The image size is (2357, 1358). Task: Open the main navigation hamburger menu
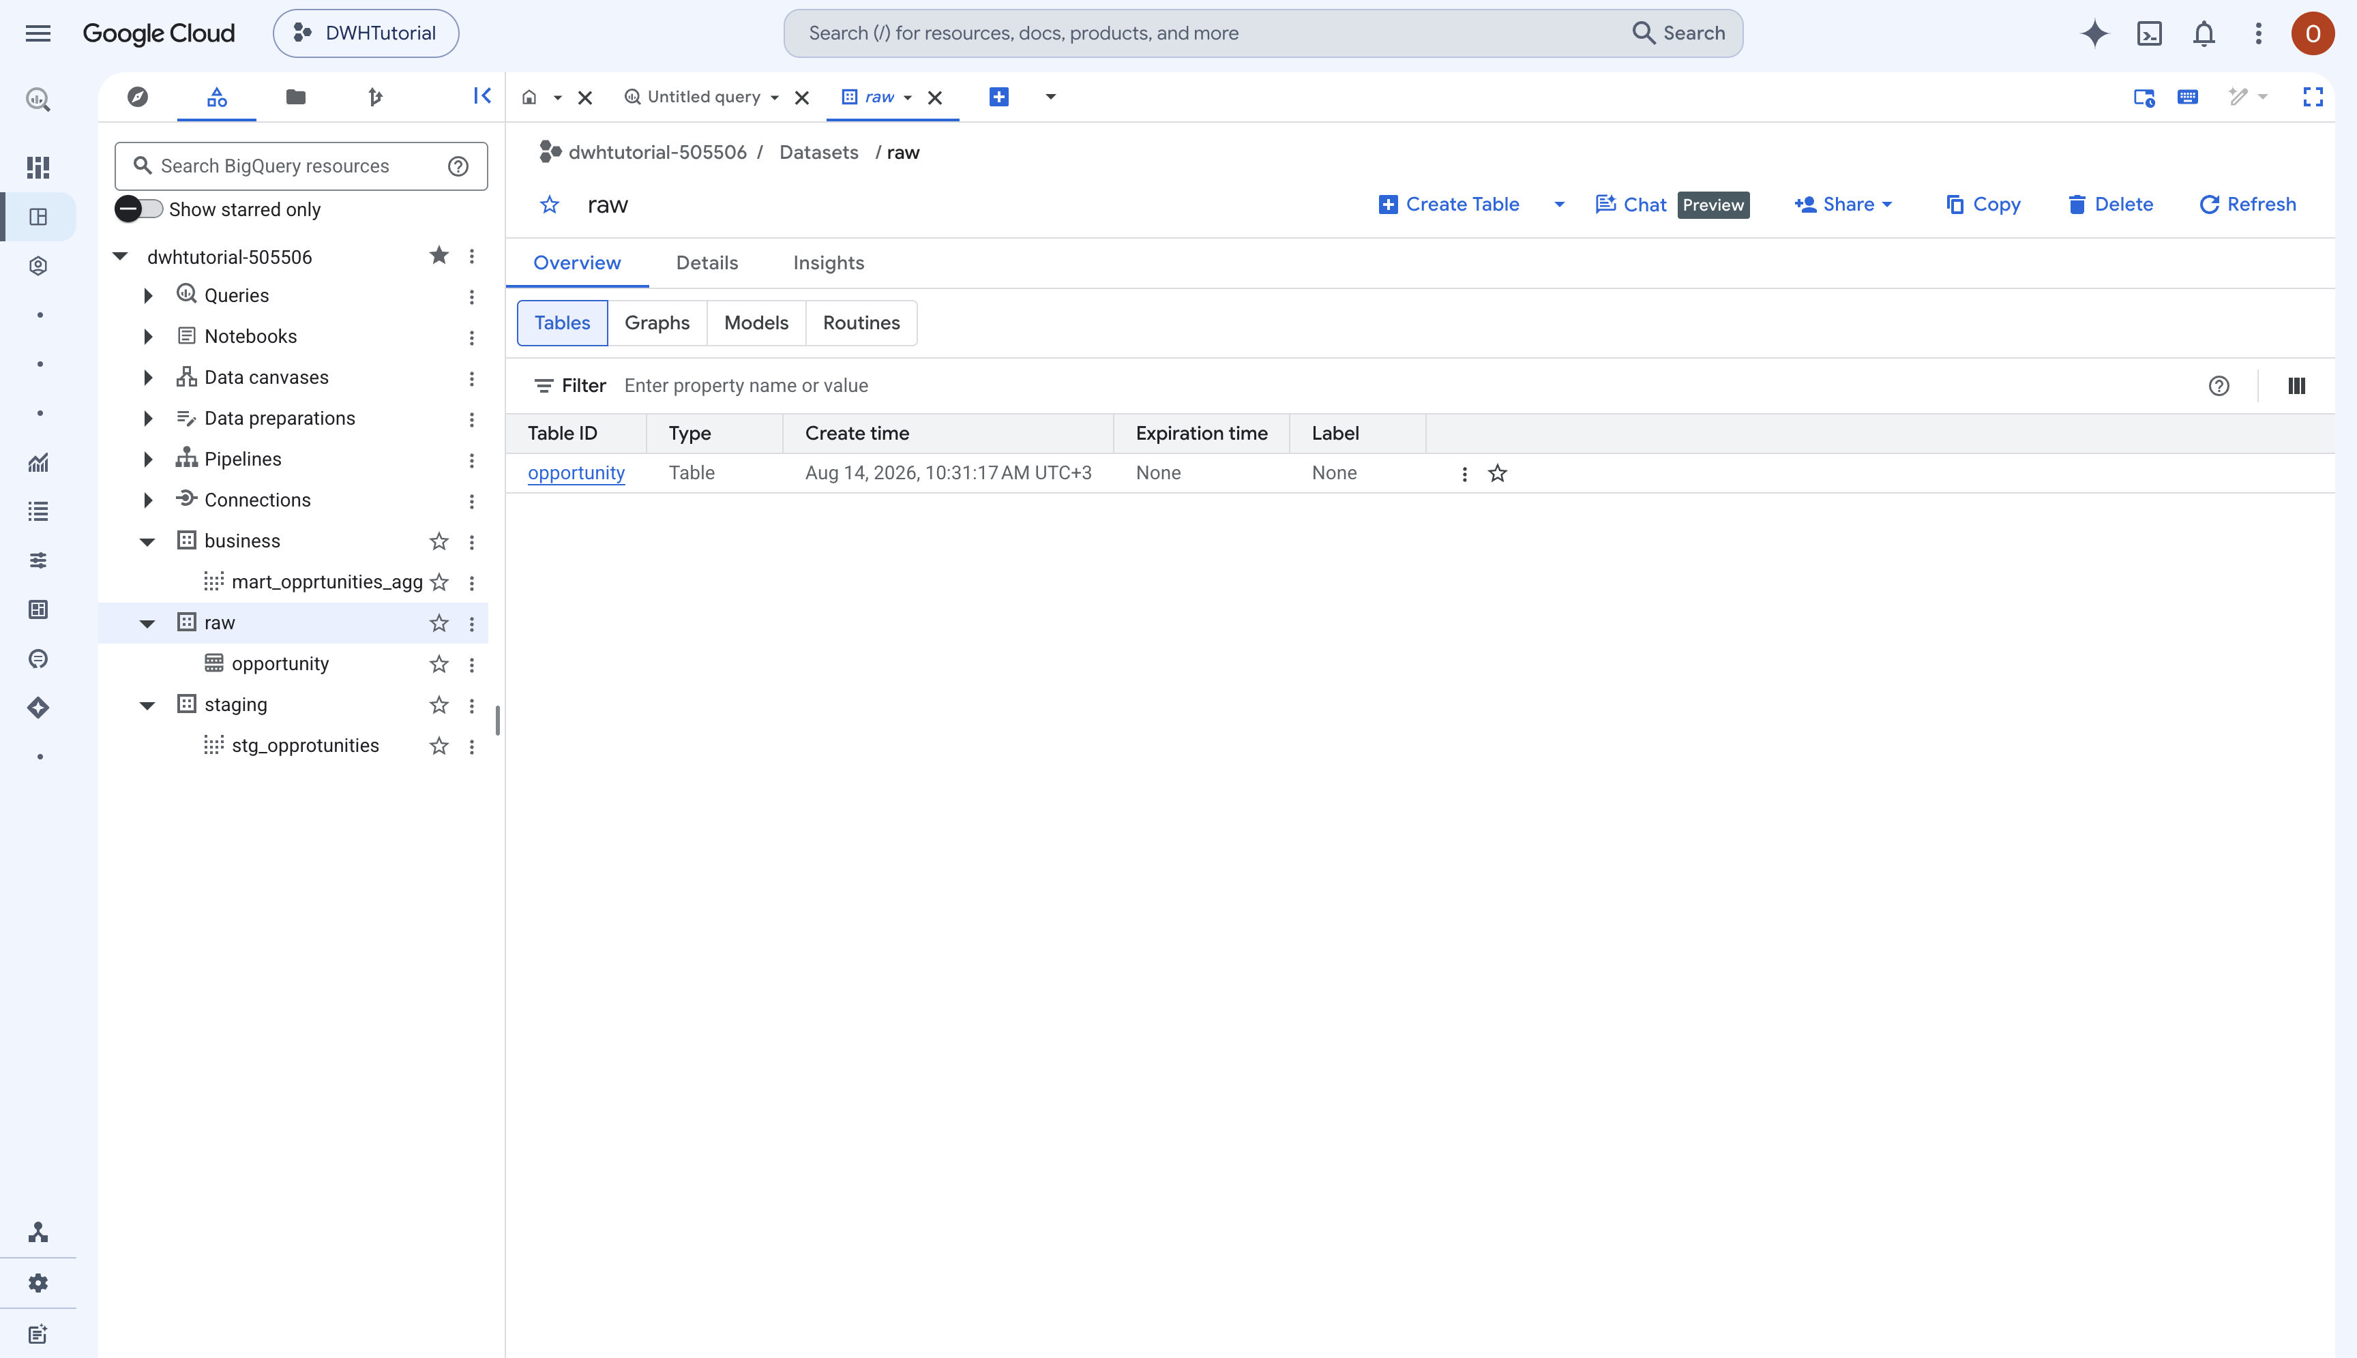click(38, 33)
